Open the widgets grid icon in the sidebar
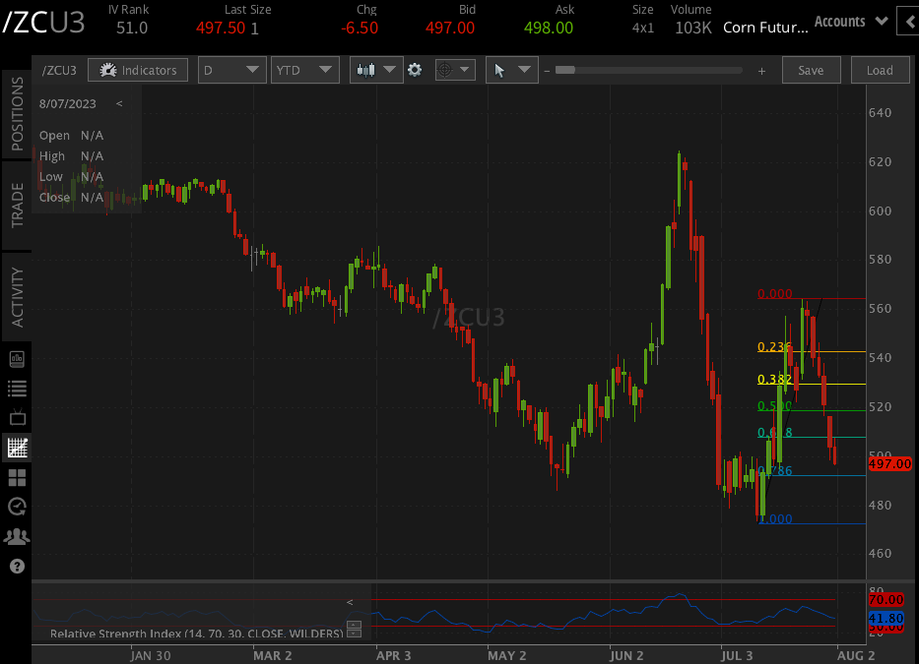 click(x=16, y=477)
